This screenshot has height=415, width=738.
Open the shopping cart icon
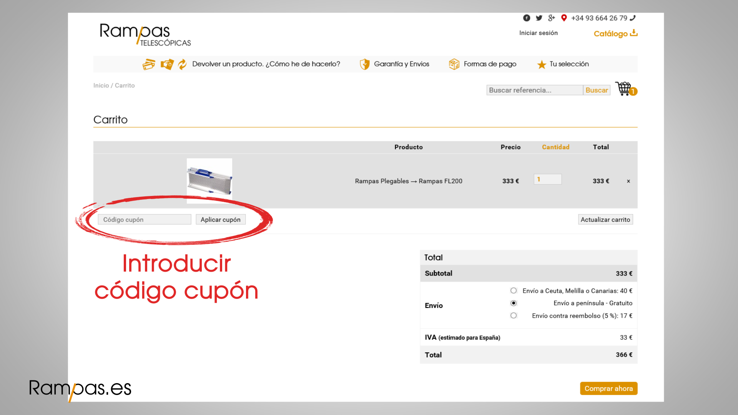pyautogui.click(x=626, y=89)
